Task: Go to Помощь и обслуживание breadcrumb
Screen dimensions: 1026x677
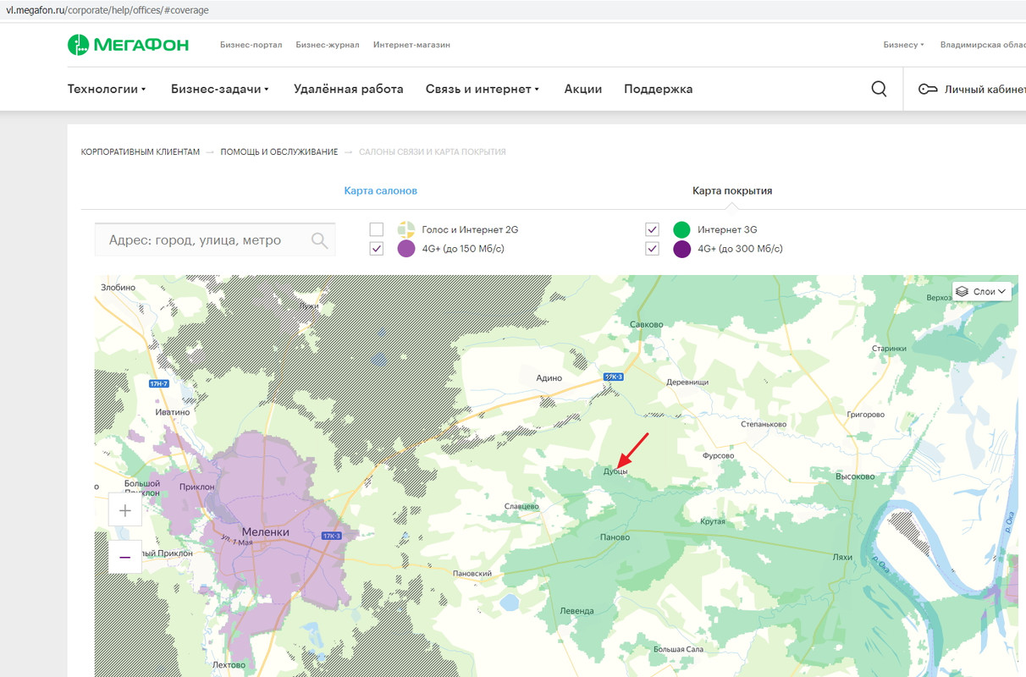Action: point(279,152)
